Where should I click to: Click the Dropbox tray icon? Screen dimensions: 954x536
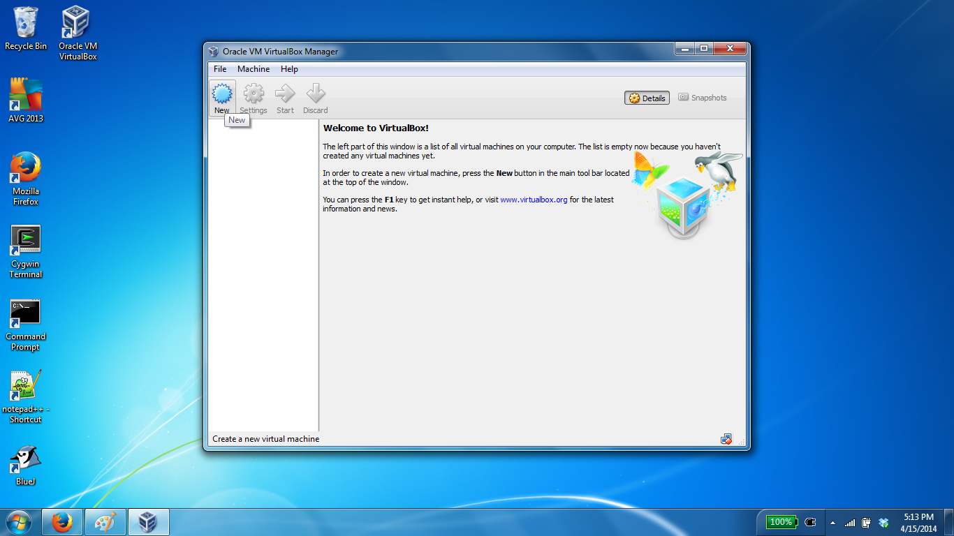point(883,523)
